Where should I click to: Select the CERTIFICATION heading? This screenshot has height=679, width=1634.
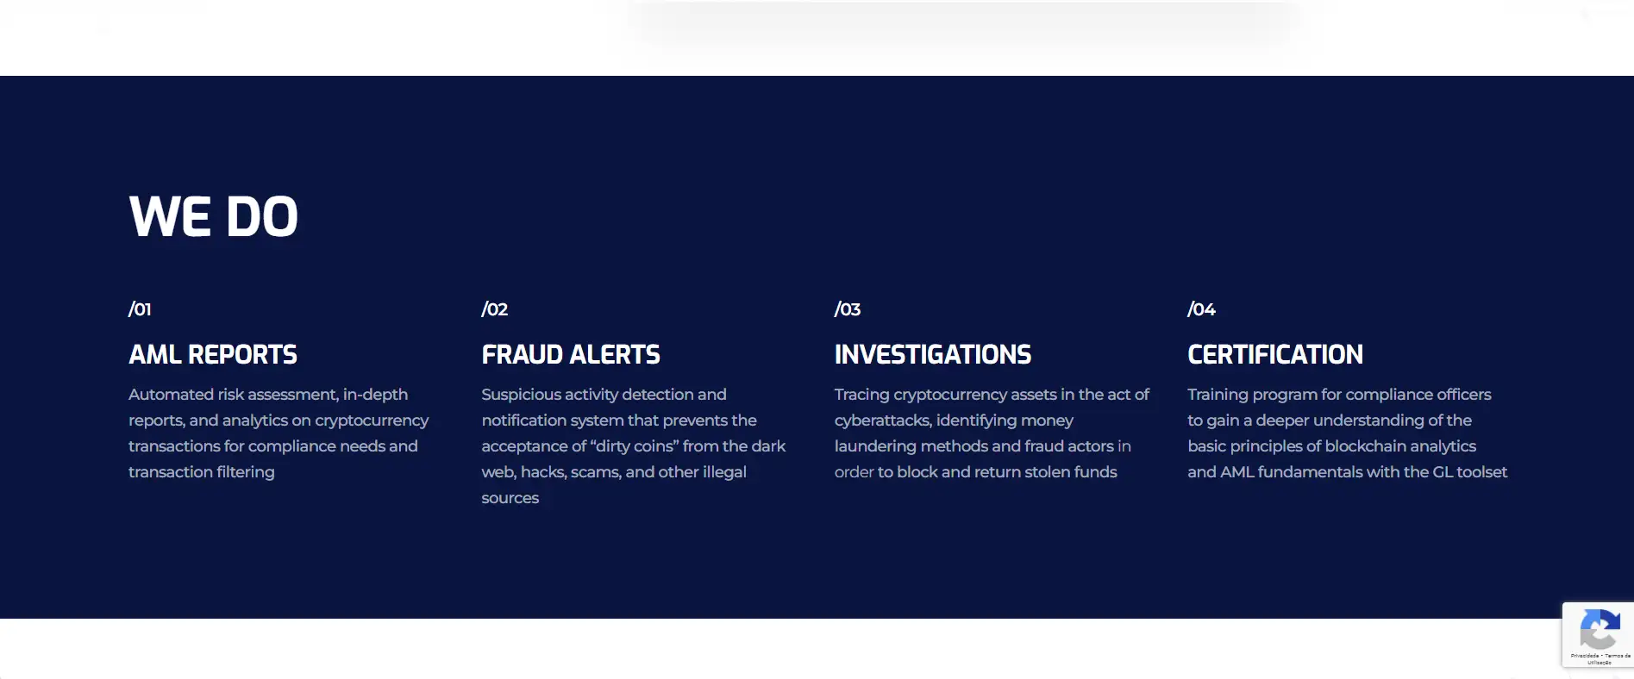click(1274, 354)
